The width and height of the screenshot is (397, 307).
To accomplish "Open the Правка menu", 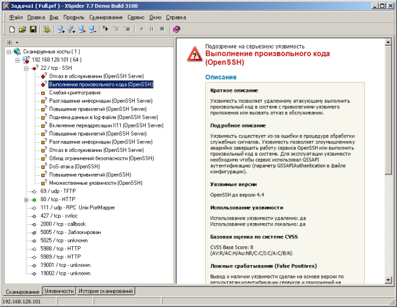I will (x=36, y=18).
